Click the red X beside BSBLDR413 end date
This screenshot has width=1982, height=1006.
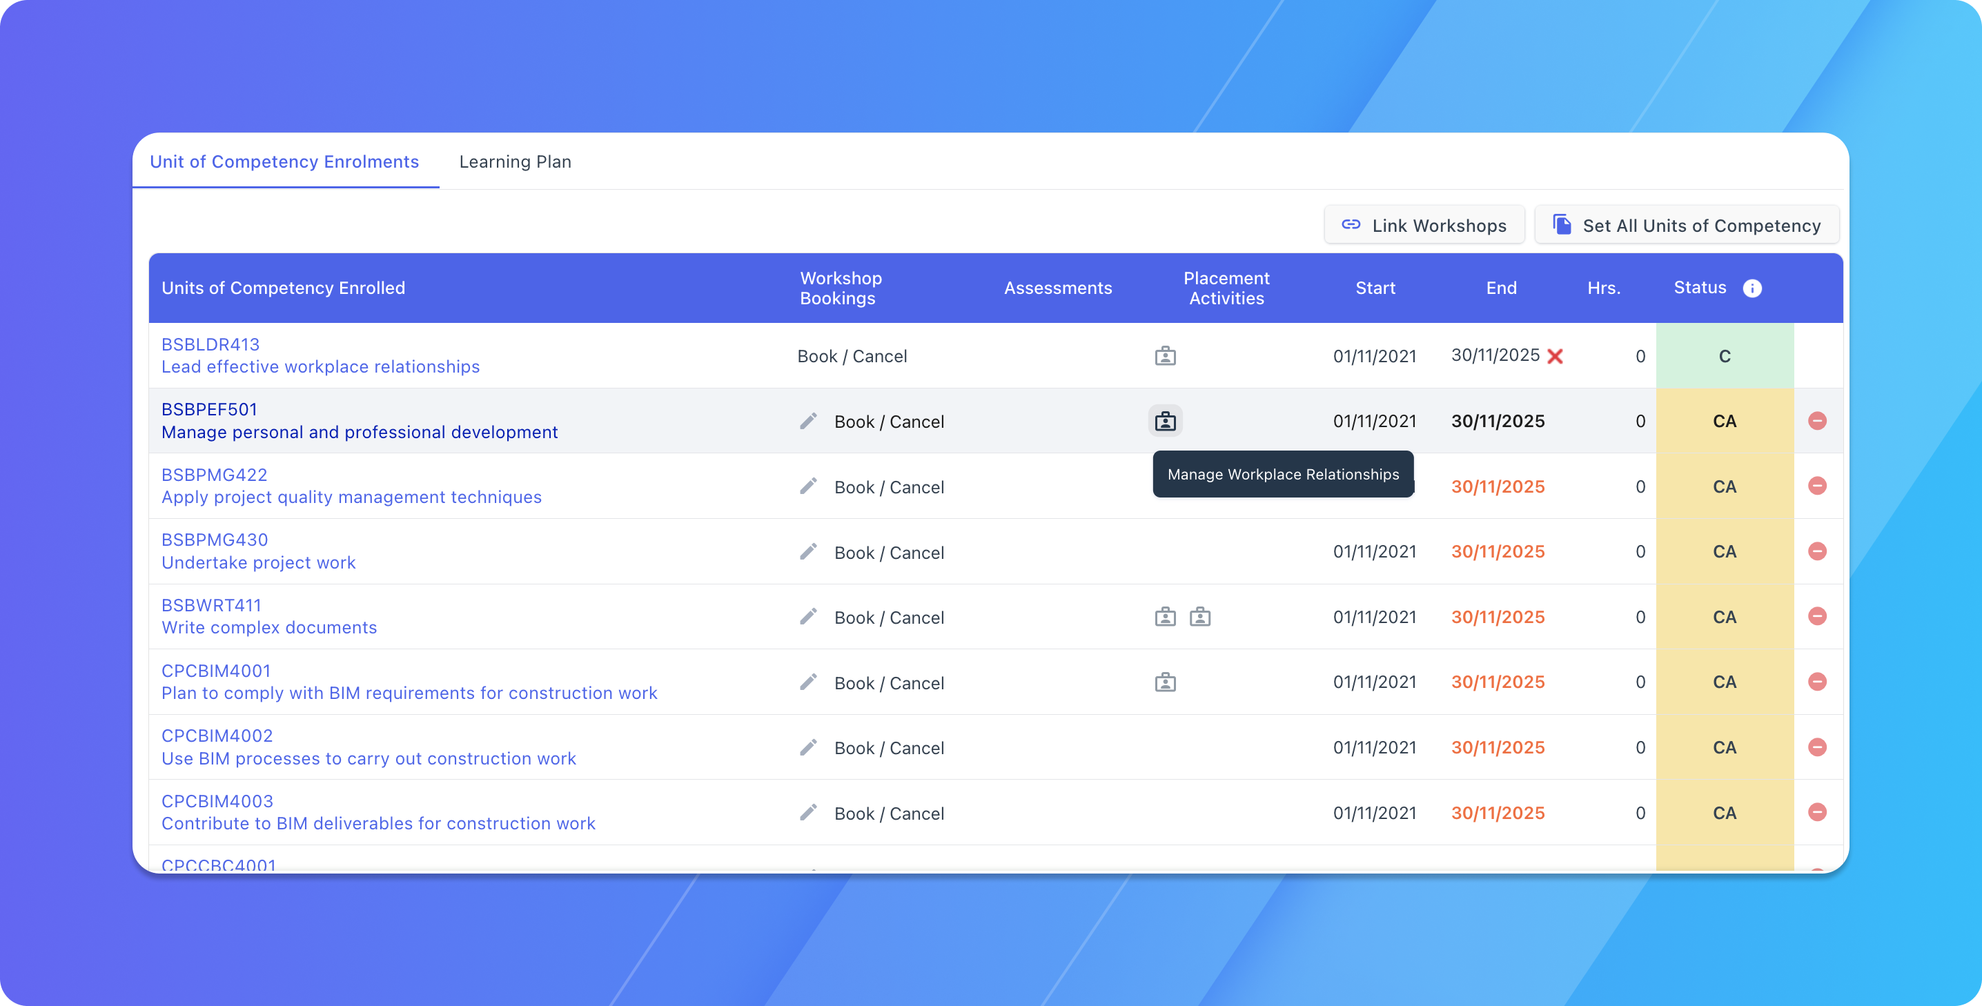point(1555,356)
